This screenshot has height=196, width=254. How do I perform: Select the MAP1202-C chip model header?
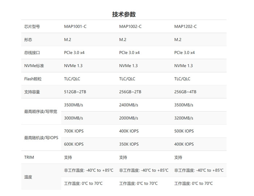185,26
